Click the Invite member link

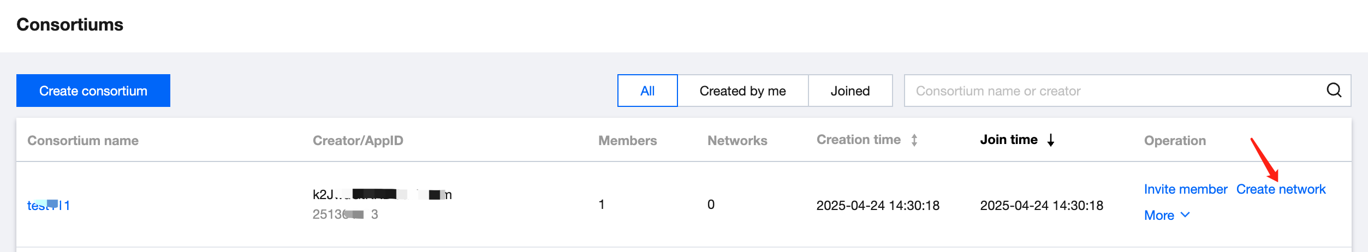pyautogui.click(x=1185, y=189)
